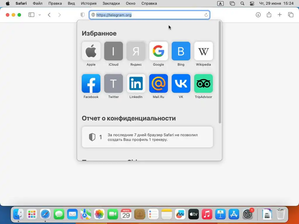Screen dimensions: 299x224
Task: Open the Mail.Ru favorite tile
Action: (x=159, y=83)
